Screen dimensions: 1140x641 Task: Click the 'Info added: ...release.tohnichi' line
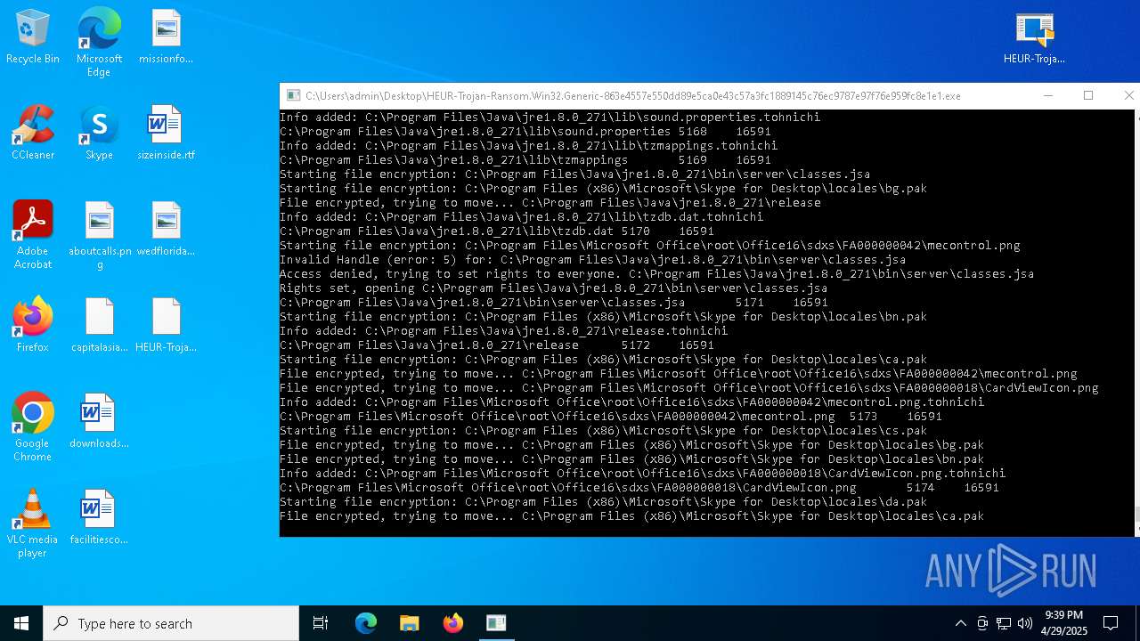click(x=503, y=330)
